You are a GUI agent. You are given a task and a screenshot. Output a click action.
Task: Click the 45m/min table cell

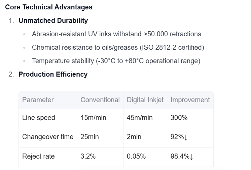pyautogui.click(x=140, y=118)
